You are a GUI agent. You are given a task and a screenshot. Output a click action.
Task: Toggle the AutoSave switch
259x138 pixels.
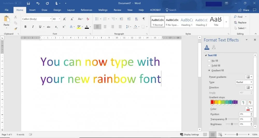tap(18, 3)
